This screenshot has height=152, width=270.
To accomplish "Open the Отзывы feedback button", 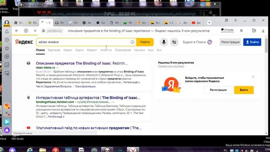I will point(227,30).
